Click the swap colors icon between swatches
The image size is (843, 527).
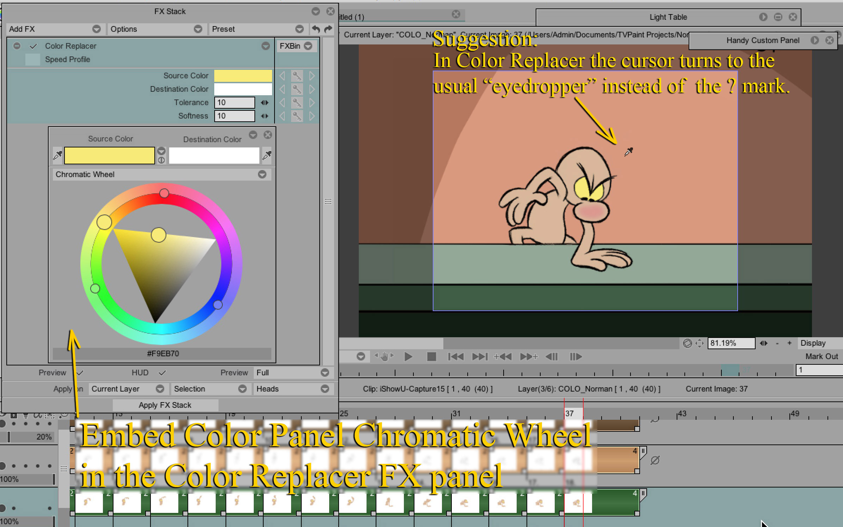[161, 160]
